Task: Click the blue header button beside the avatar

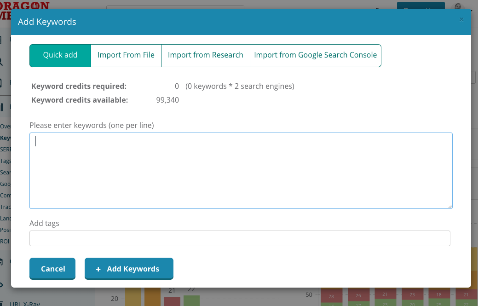Action: click(x=420, y=6)
